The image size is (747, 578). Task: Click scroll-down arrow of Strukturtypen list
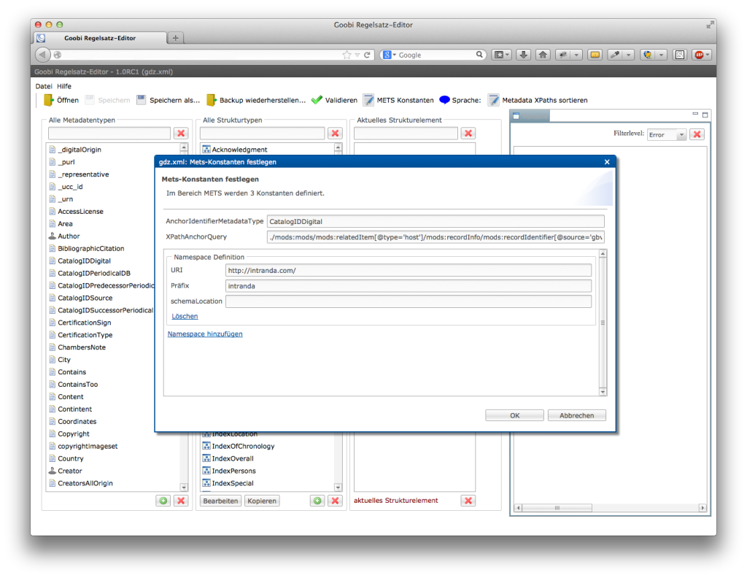click(x=338, y=488)
